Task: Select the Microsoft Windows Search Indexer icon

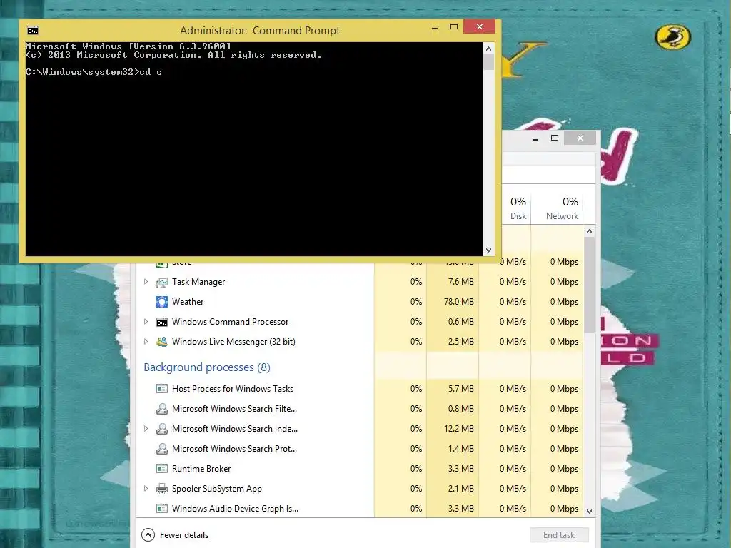Action: [x=162, y=429]
